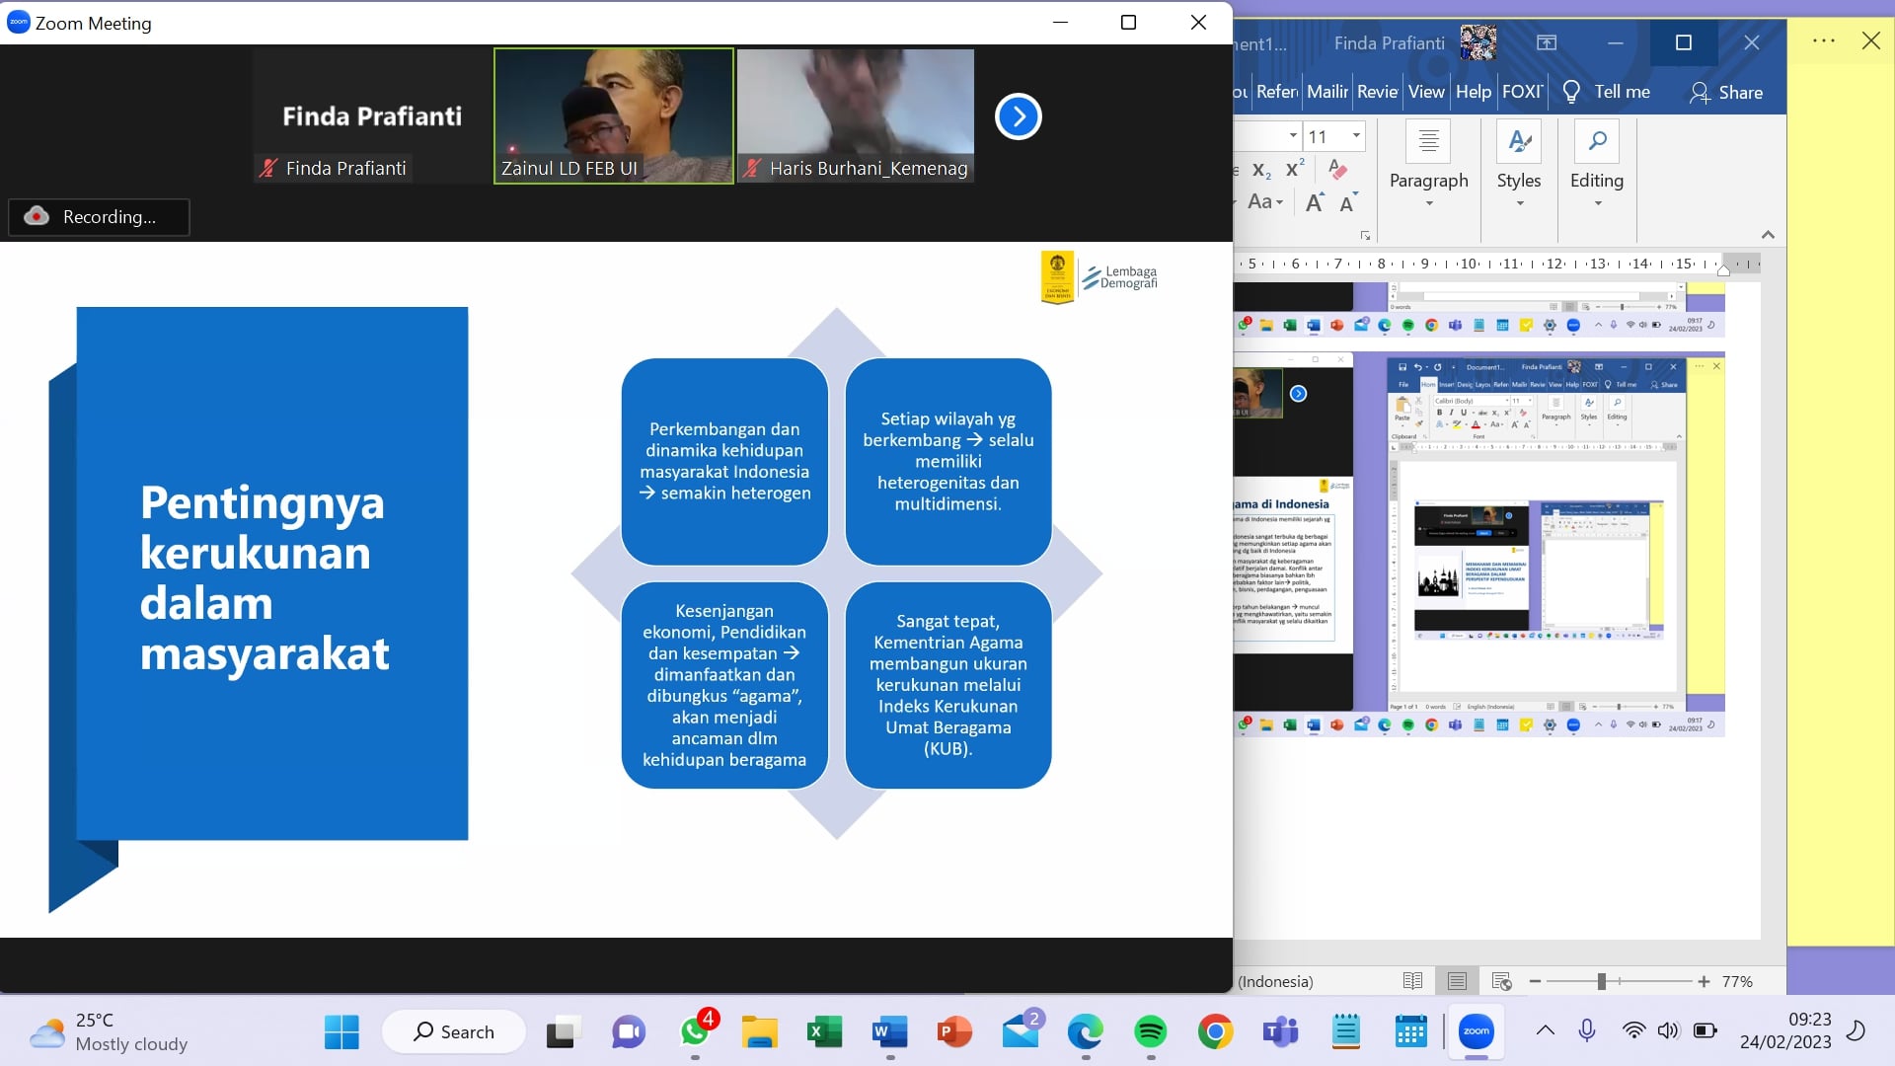Open the font size dropdown
The image size is (1895, 1066).
pos(1356,136)
